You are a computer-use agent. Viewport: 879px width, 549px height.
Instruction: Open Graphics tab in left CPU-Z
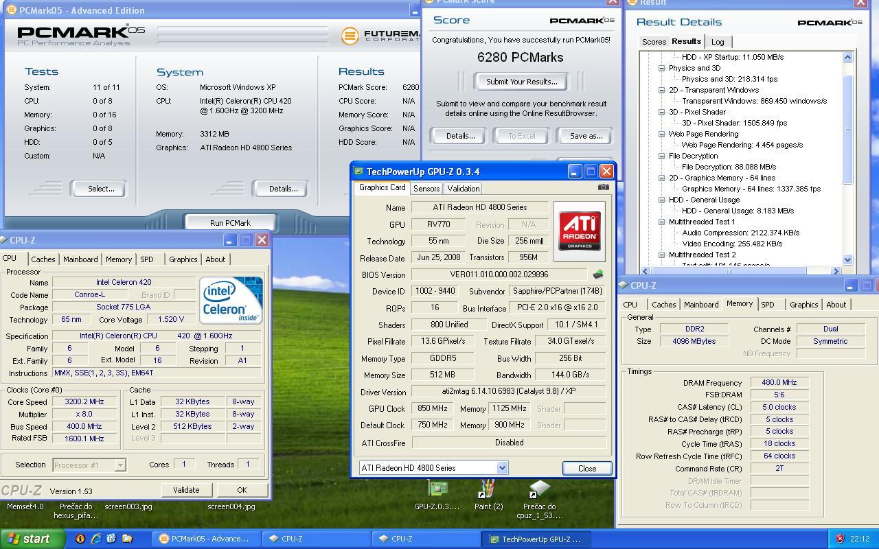183,259
